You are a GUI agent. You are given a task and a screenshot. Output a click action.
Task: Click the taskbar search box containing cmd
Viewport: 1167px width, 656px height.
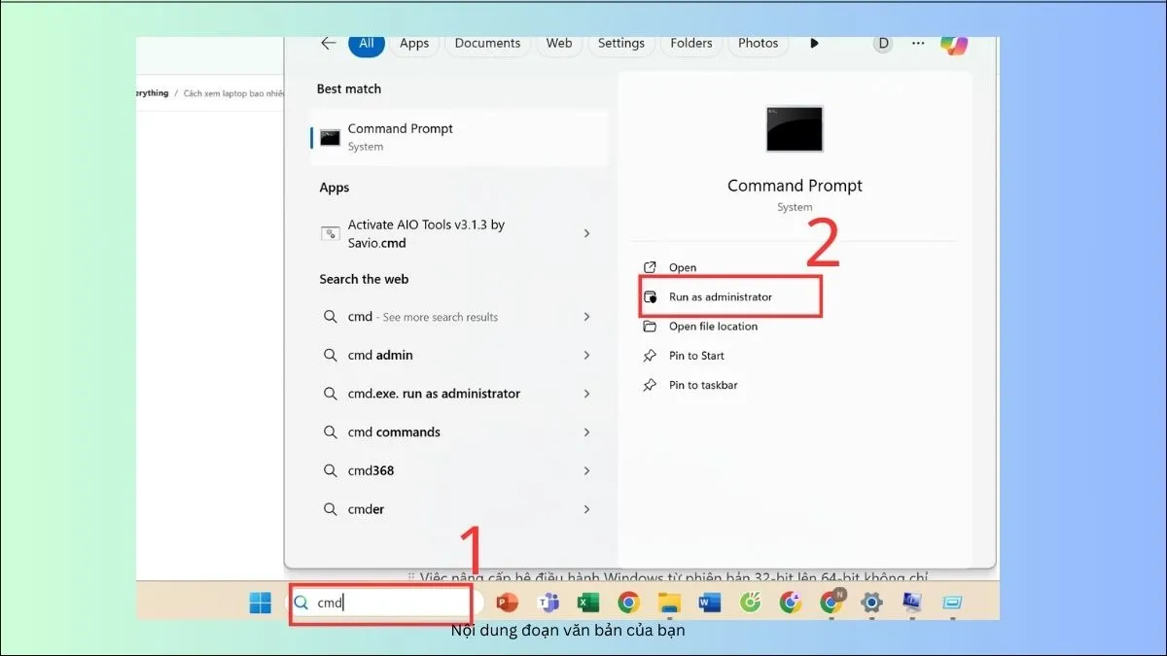tap(389, 603)
